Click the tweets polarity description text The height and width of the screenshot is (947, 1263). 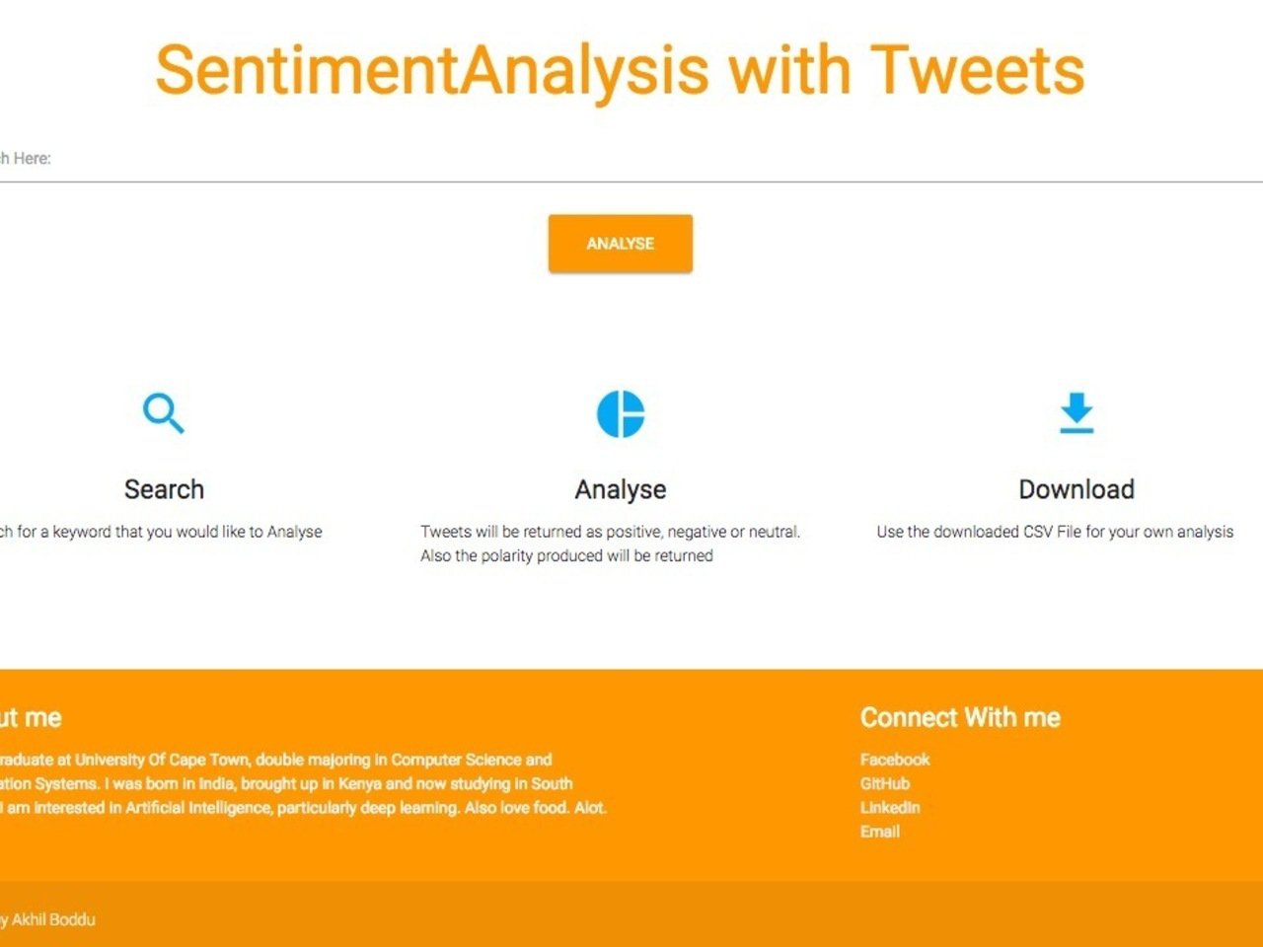pos(610,544)
